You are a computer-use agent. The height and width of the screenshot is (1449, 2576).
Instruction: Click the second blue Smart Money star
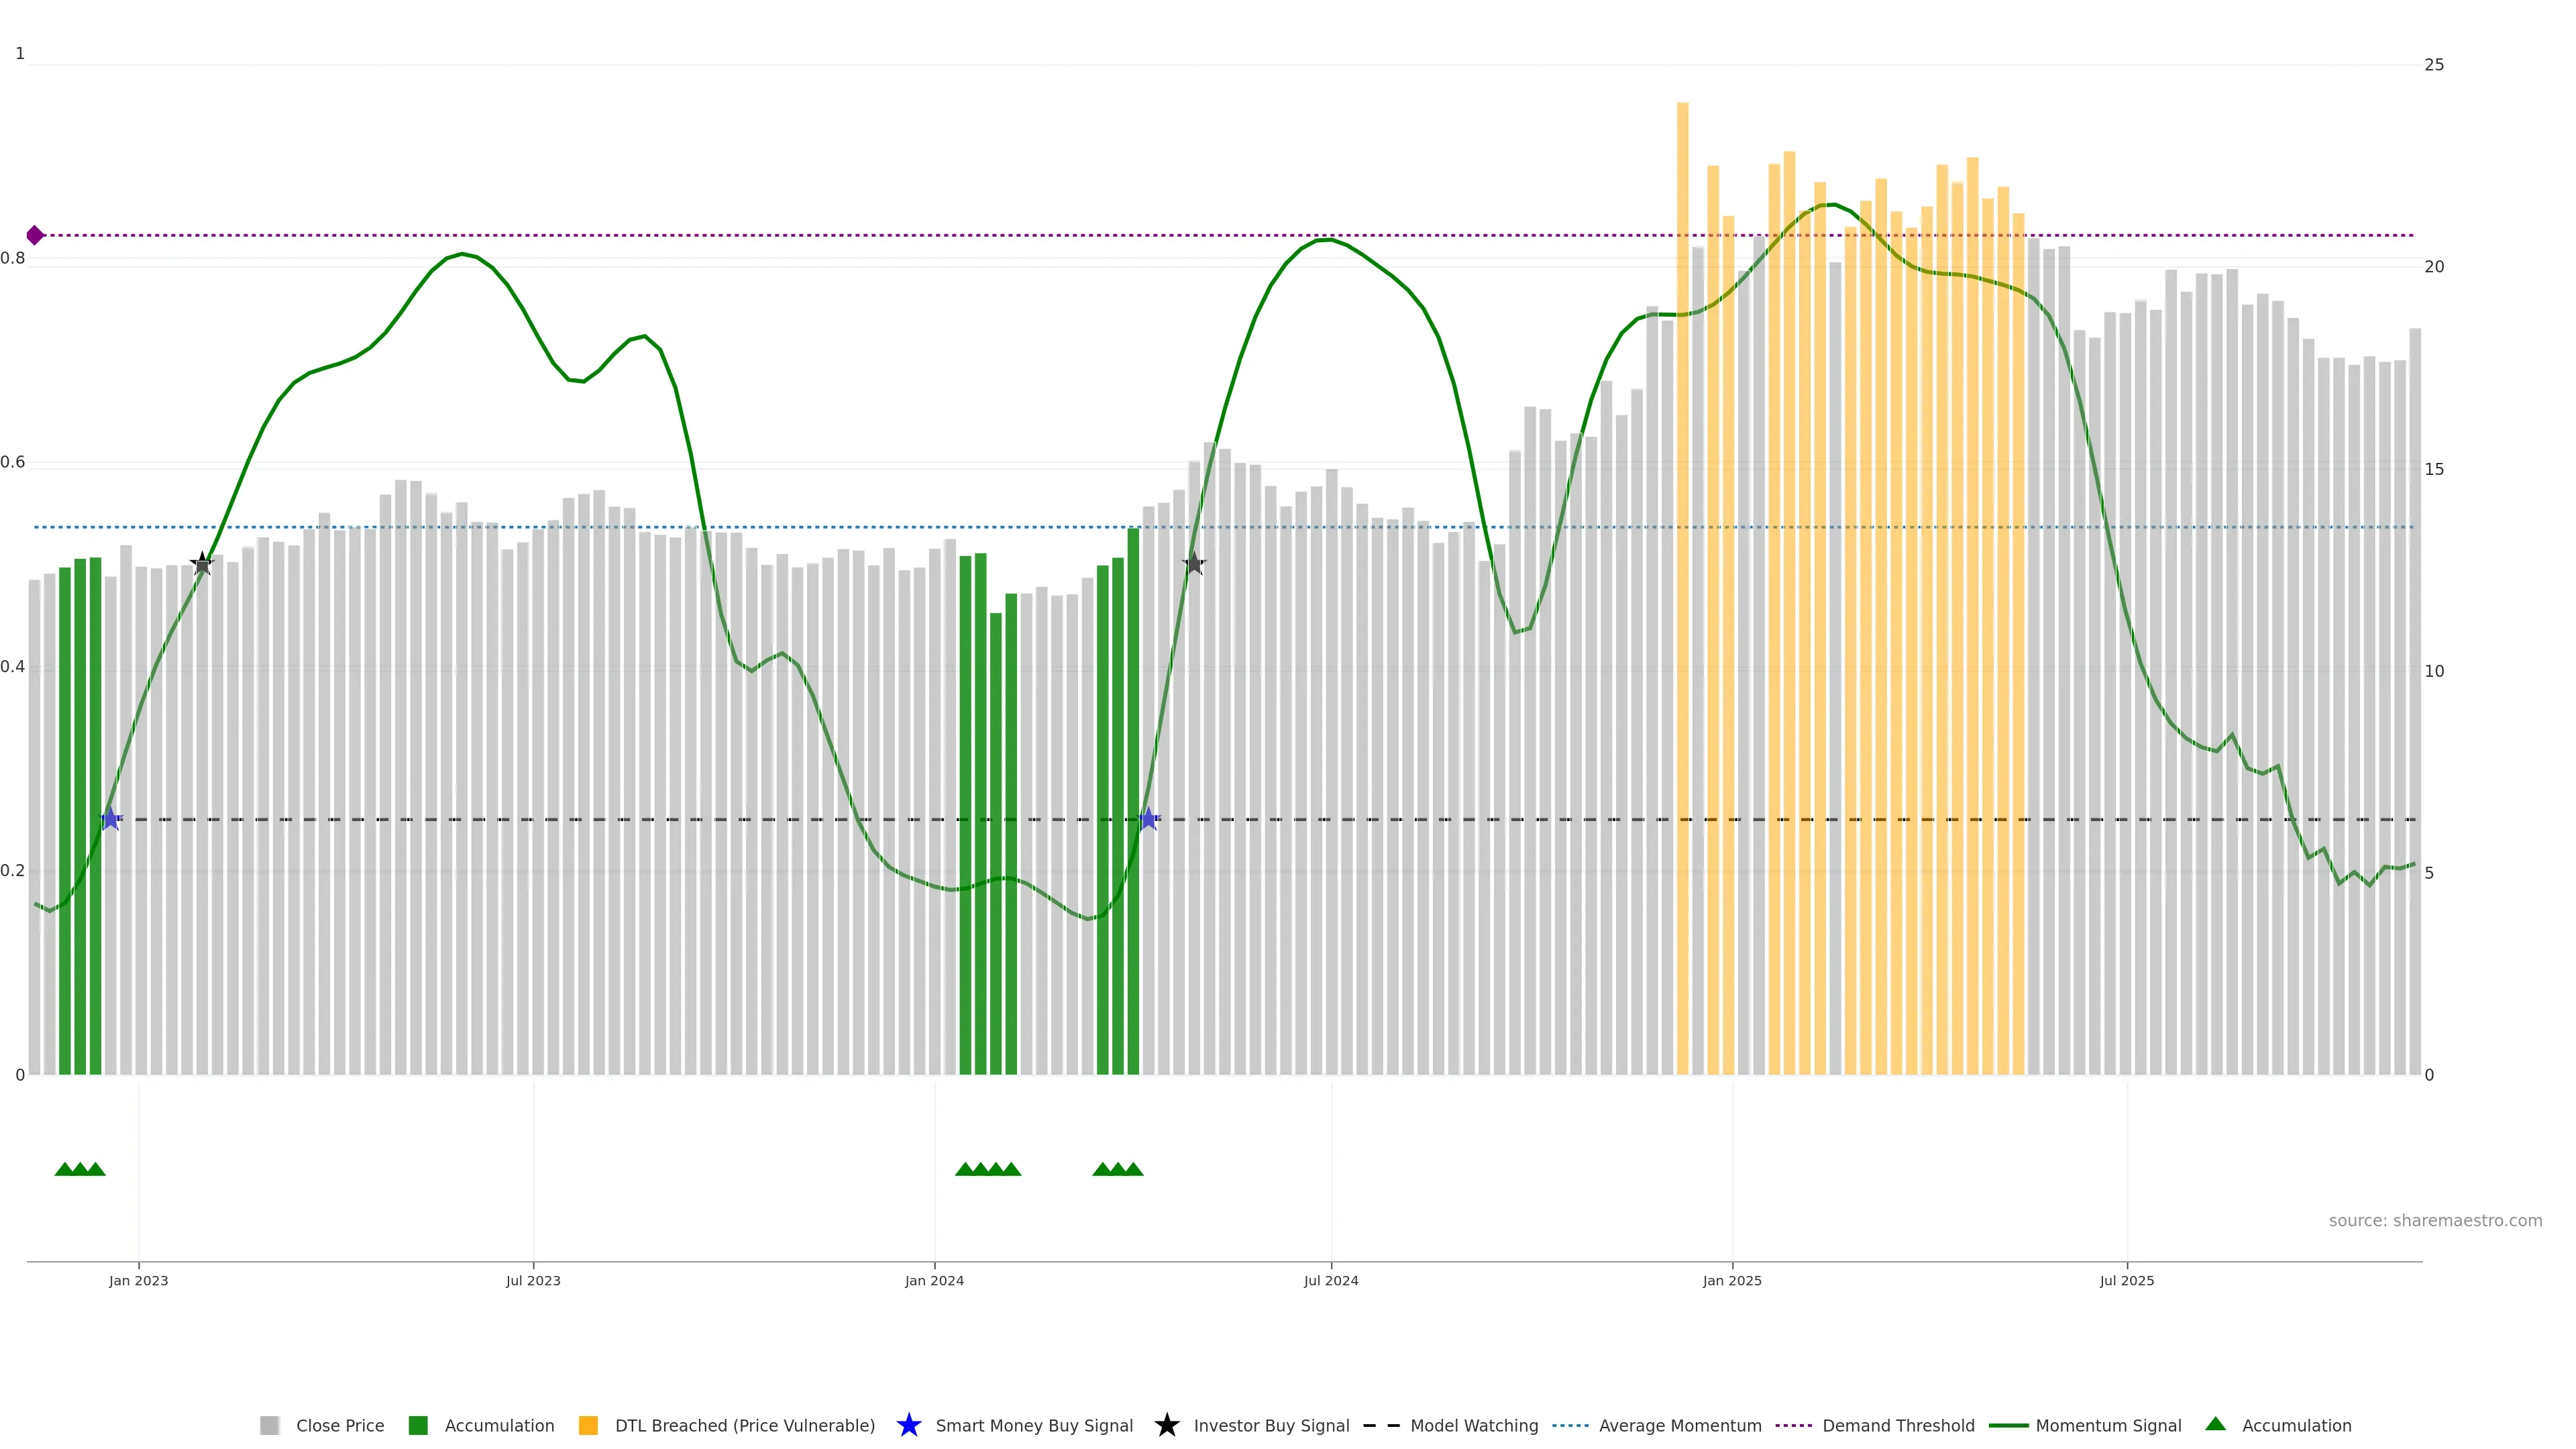point(1149,819)
